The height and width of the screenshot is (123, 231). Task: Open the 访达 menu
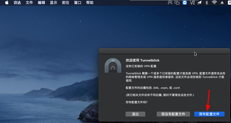[17, 3]
